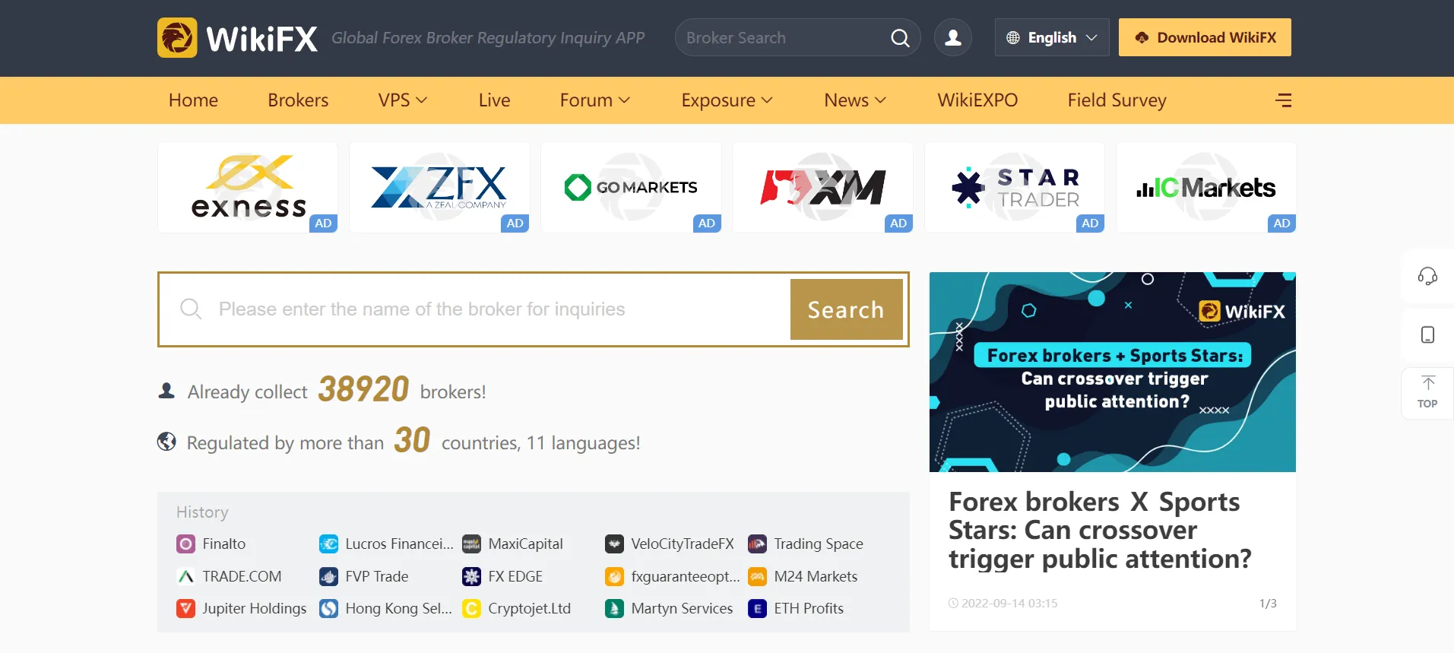Screen dimensions: 1454x653
Task: Open the WikiEXPO page
Action: tap(977, 100)
